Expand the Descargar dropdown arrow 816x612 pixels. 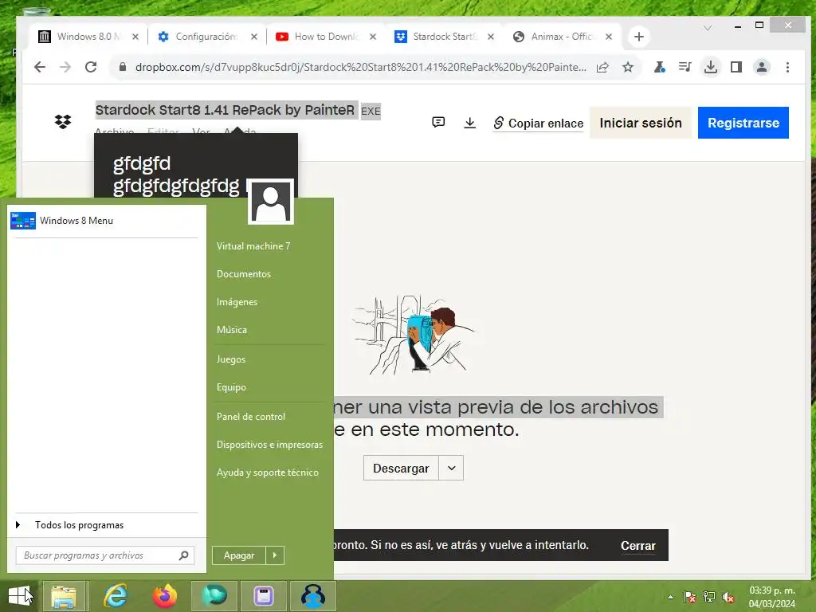coord(451,469)
